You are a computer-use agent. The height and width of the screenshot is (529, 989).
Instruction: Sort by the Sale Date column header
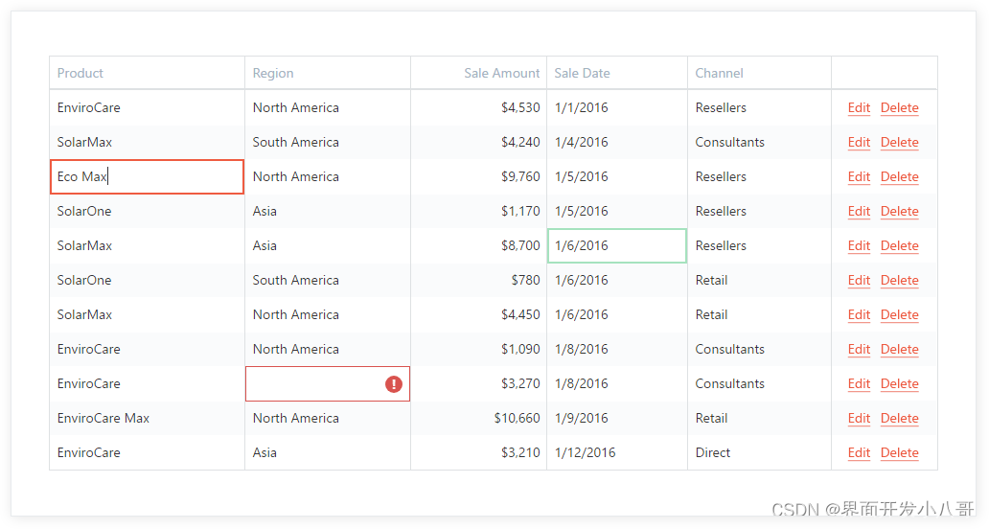click(582, 73)
